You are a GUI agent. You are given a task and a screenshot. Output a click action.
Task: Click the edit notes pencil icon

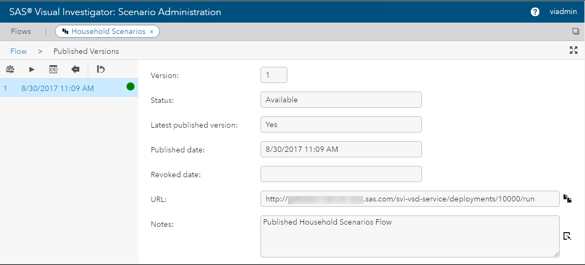tap(567, 236)
